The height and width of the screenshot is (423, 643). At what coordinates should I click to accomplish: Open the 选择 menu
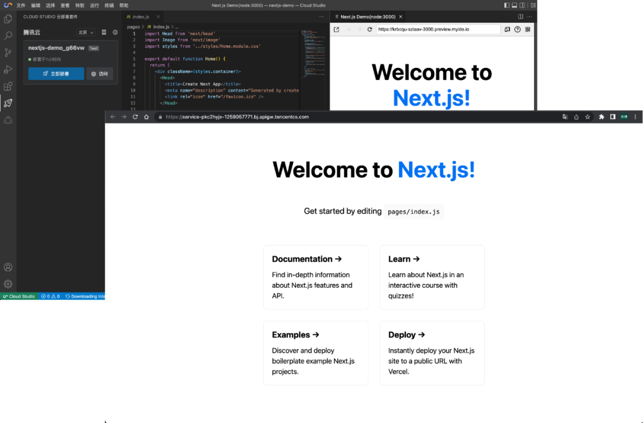click(x=51, y=5)
